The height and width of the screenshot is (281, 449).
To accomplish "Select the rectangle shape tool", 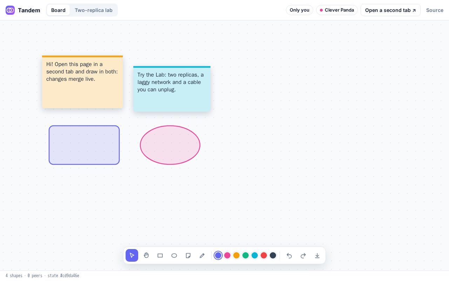I will [x=160, y=255].
